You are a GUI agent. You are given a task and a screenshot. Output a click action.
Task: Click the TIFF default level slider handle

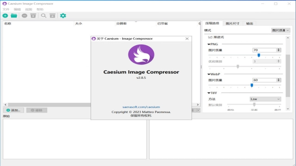pos(254,104)
